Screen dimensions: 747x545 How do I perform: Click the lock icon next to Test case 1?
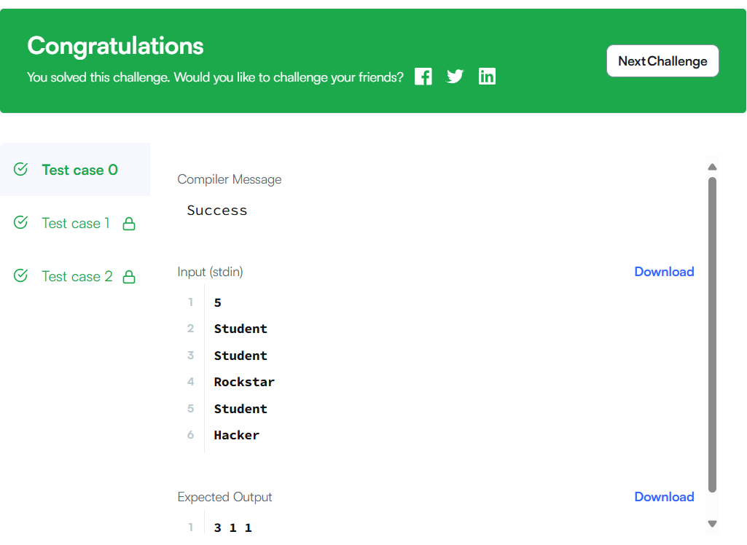(x=129, y=224)
